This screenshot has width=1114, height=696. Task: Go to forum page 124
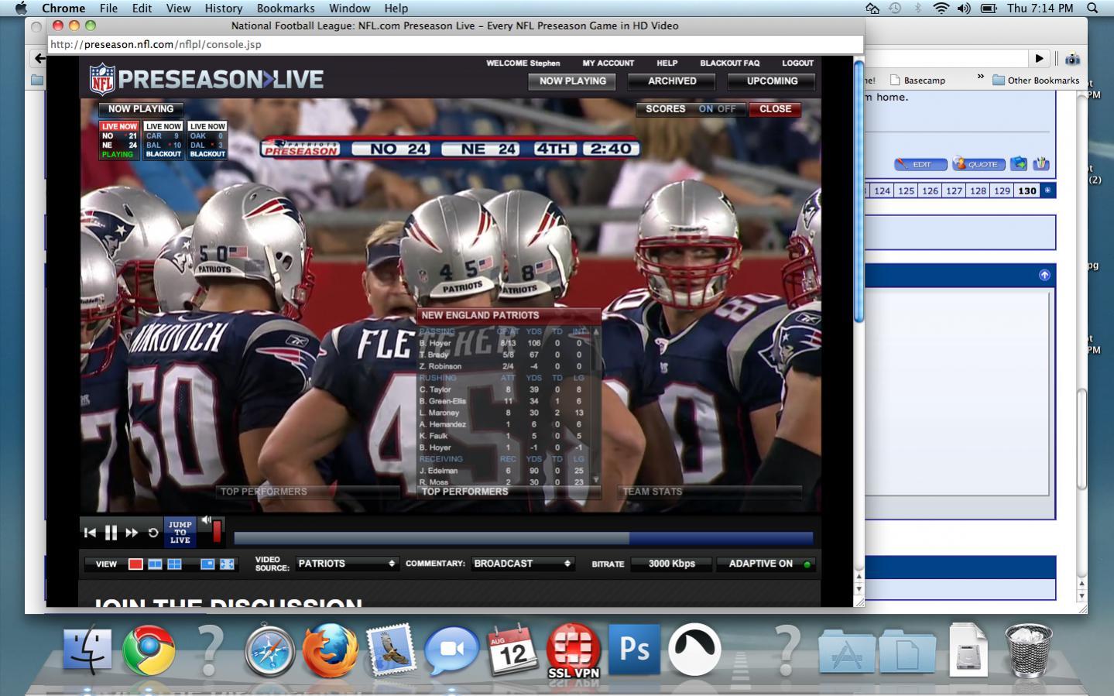point(882,190)
